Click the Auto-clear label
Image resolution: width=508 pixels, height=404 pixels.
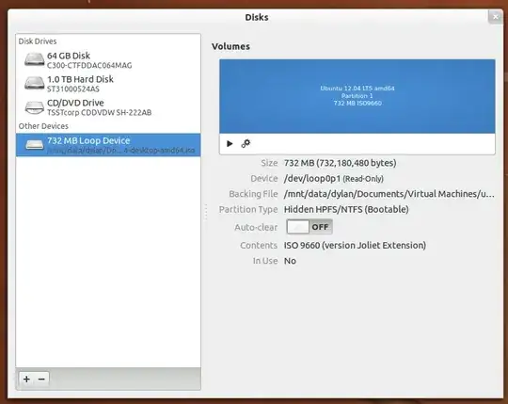coord(256,227)
